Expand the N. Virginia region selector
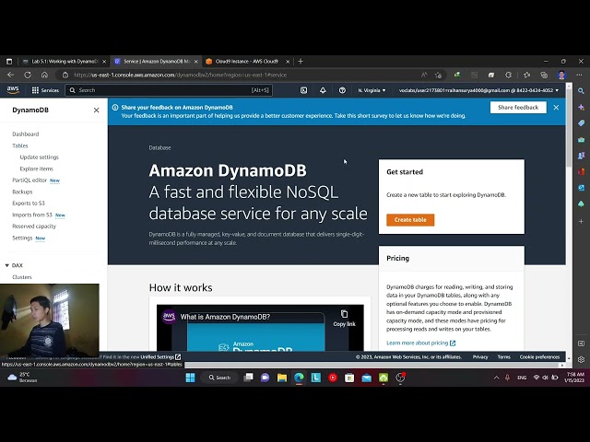This screenshot has height=442, width=590. pos(372,90)
